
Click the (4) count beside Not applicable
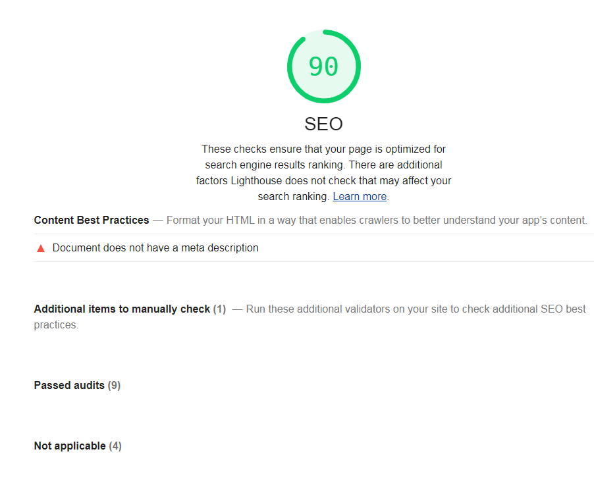point(115,446)
